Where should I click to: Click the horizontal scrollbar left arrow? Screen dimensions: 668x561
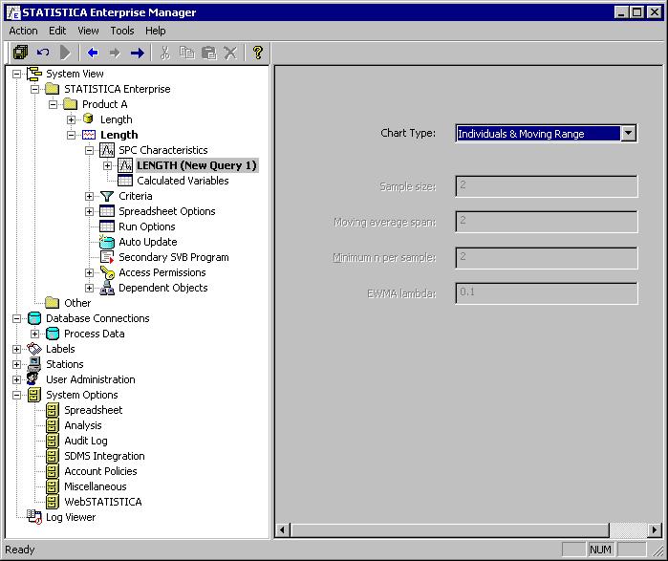(x=282, y=530)
